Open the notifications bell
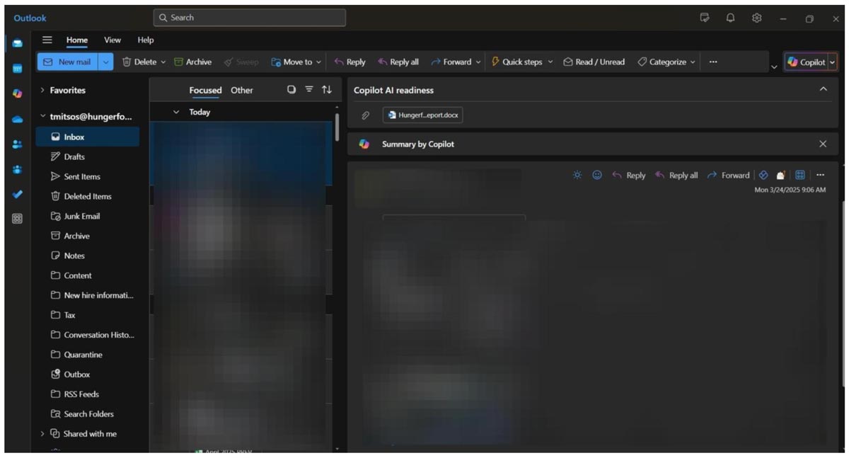This screenshot has width=849, height=458. tap(730, 18)
